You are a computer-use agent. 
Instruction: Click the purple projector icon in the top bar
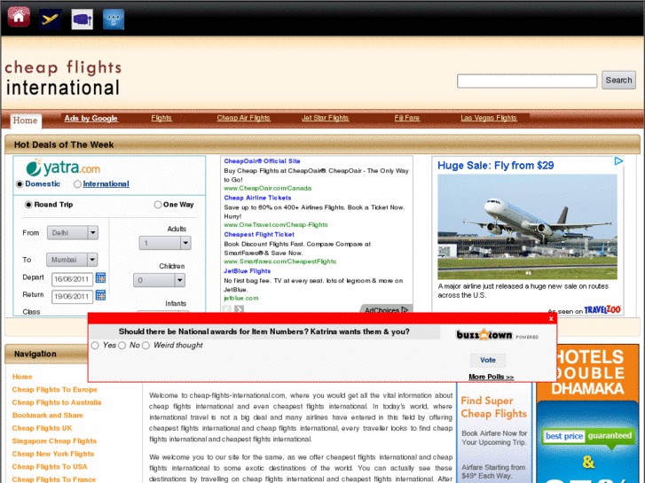[x=82, y=19]
